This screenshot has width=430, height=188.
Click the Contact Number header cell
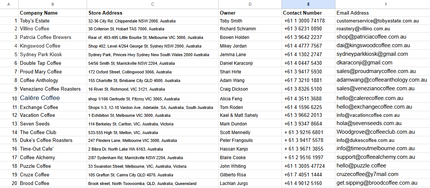pos(308,13)
